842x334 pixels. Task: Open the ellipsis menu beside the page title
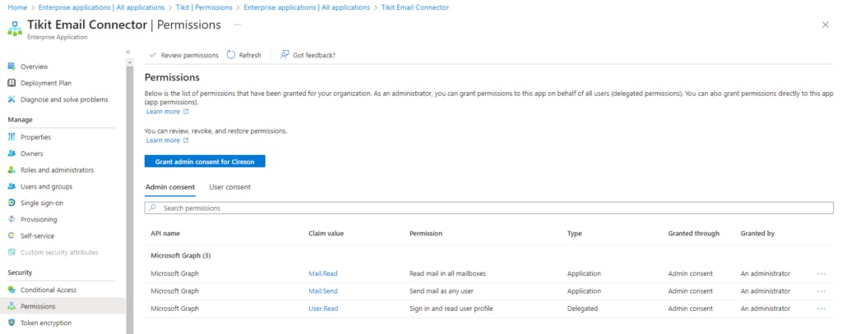pyautogui.click(x=238, y=25)
